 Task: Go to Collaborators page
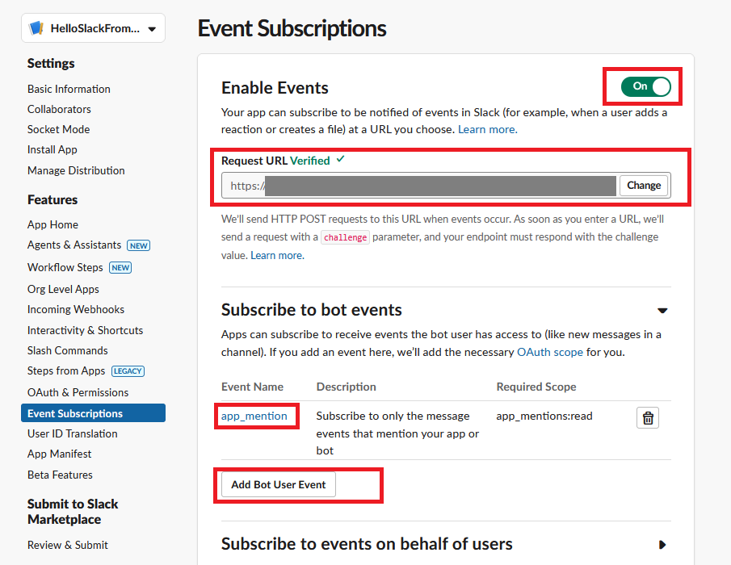pos(59,109)
